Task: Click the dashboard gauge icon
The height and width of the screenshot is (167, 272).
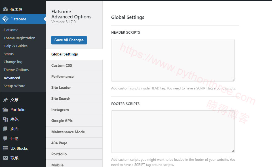Action: [x=5, y=9]
